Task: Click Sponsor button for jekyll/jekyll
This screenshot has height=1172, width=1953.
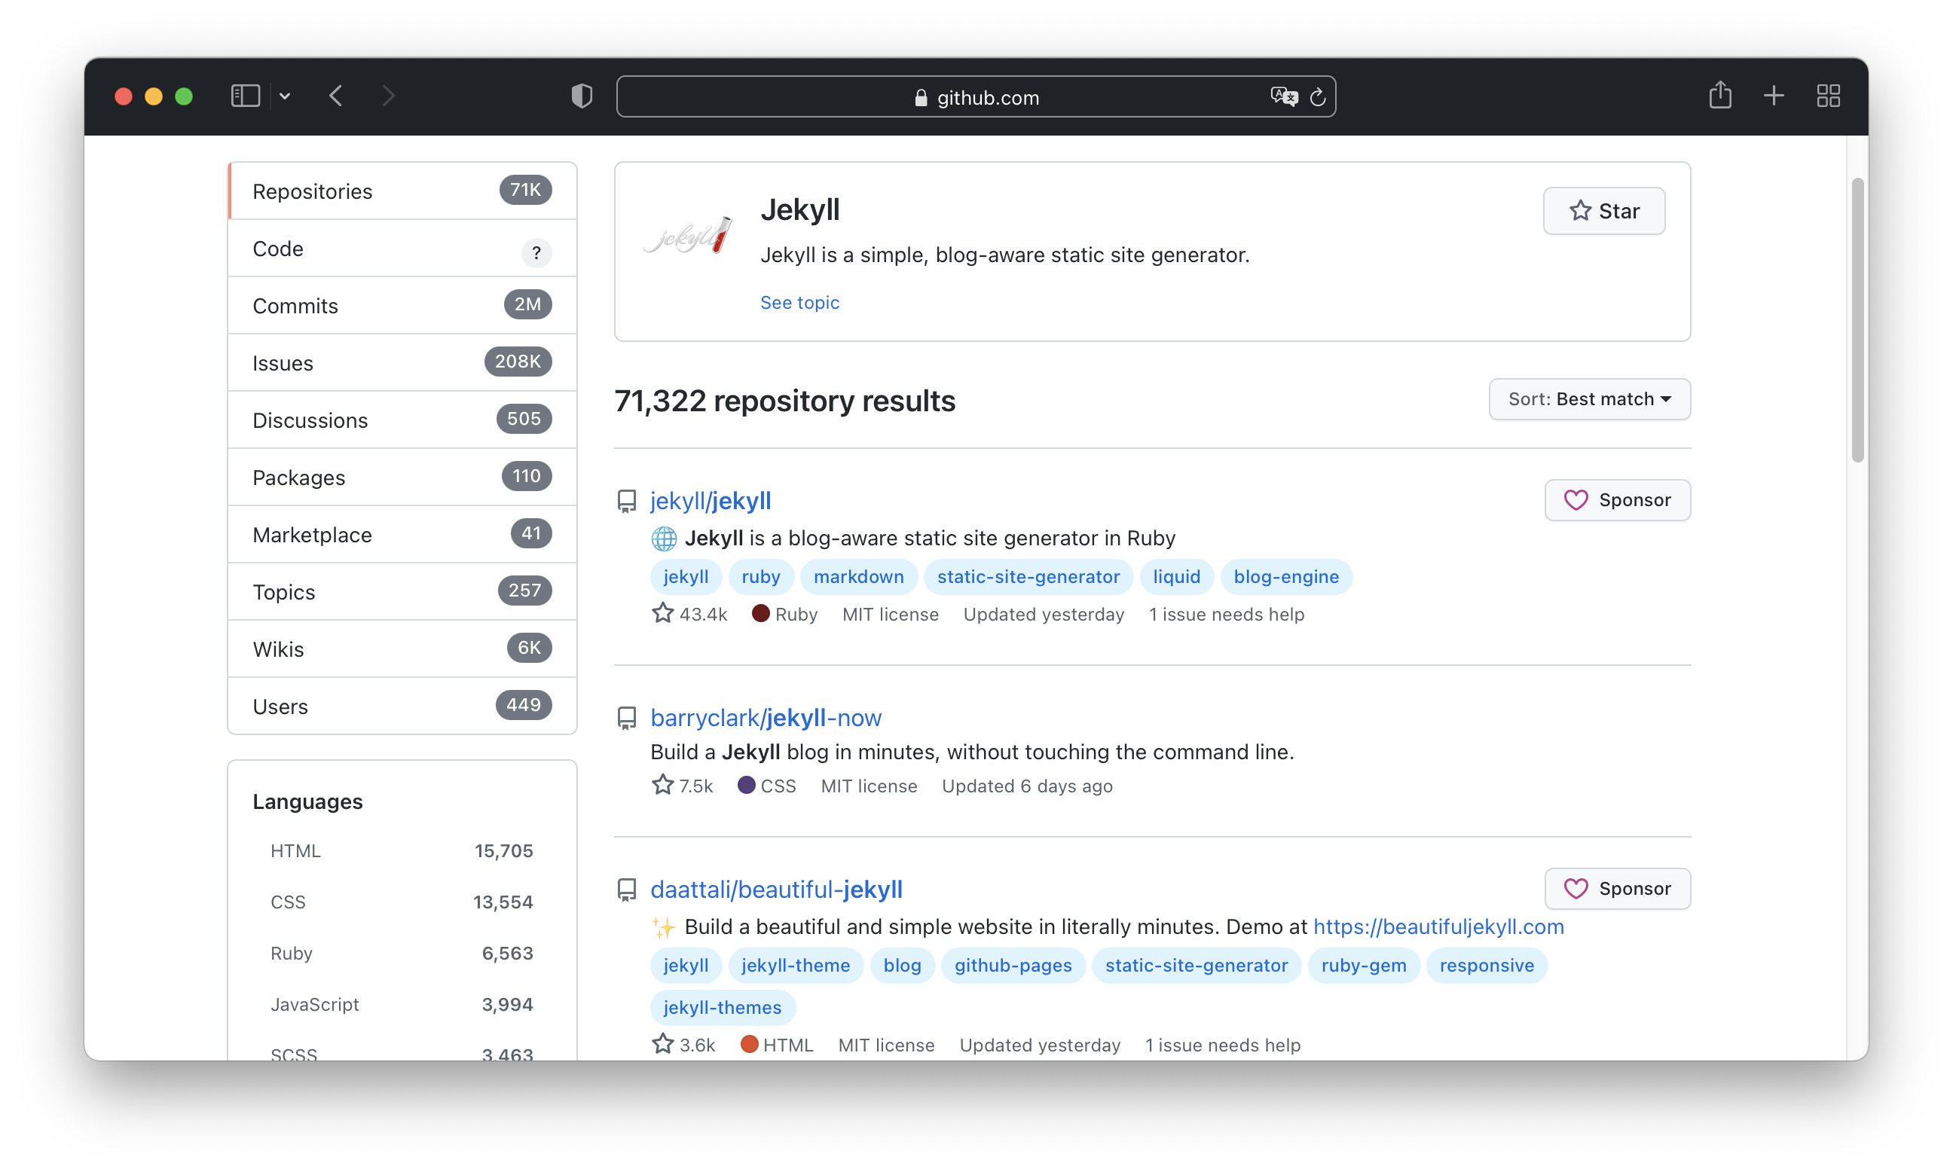Action: tap(1617, 499)
